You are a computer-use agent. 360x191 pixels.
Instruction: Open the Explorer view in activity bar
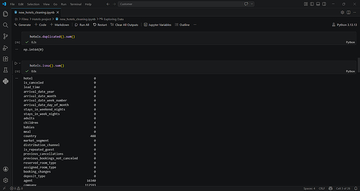click(x=5, y=14)
